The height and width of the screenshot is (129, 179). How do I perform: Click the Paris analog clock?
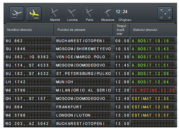(x=88, y=12)
